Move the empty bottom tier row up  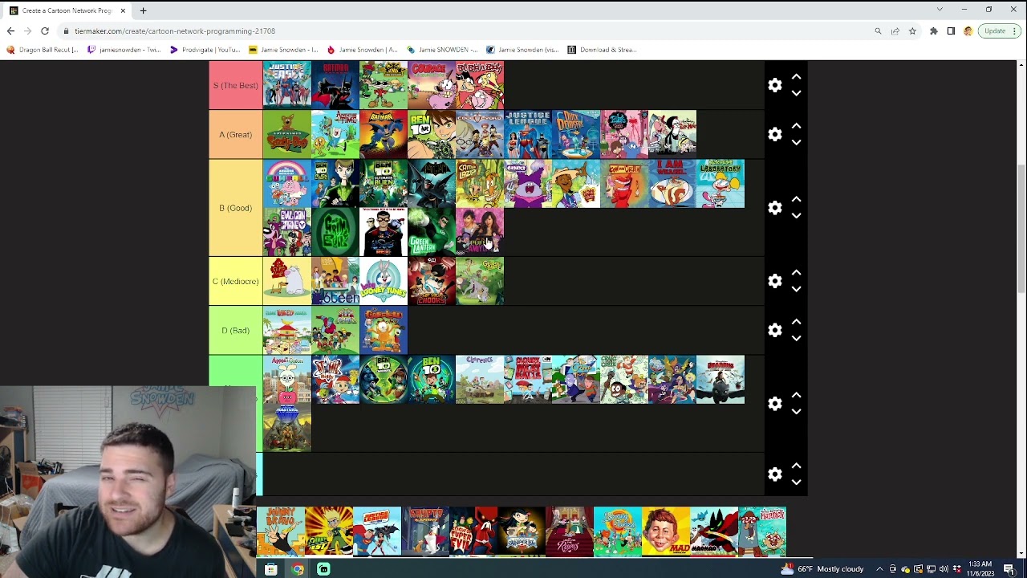point(796,466)
